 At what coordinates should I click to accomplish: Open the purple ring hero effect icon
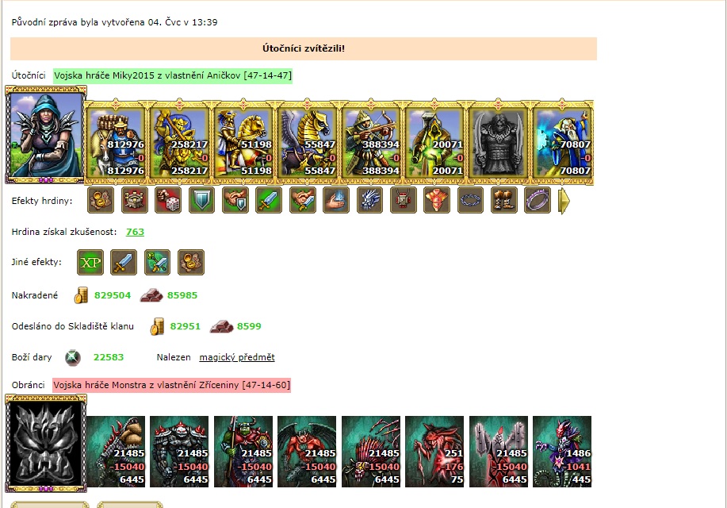[538, 201]
